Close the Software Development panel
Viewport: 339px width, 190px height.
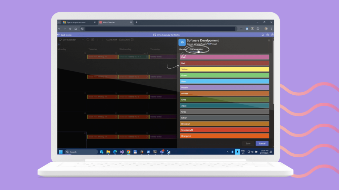269,40
